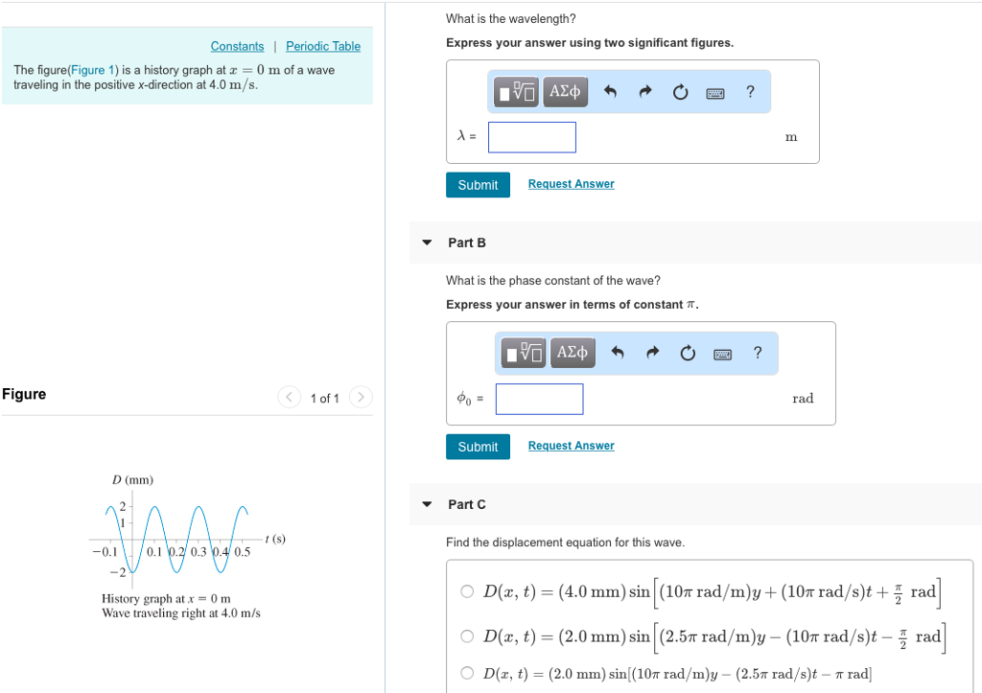
Task: Click the equation template icon in Part A toolbar
Action: click(x=515, y=92)
